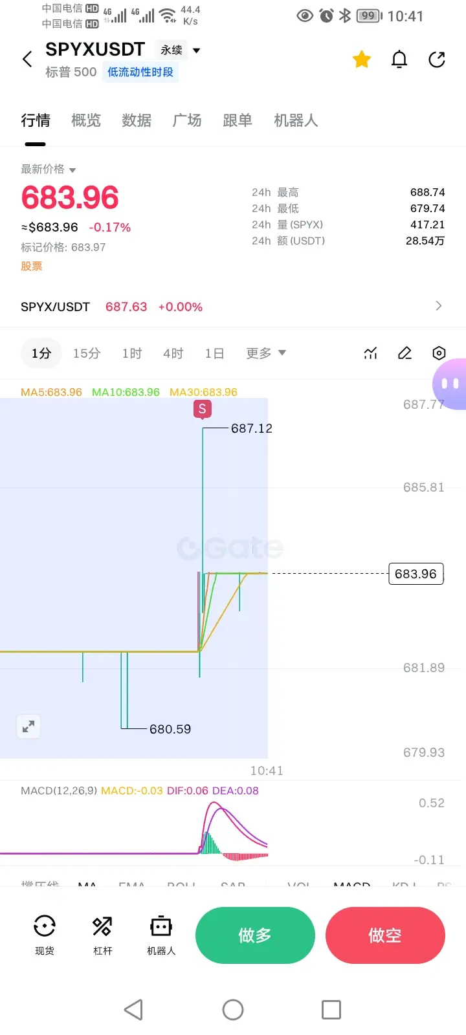Expand the 最新价格 price type dropdown
The width and height of the screenshot is (466, 1035).
click(49, 169)
